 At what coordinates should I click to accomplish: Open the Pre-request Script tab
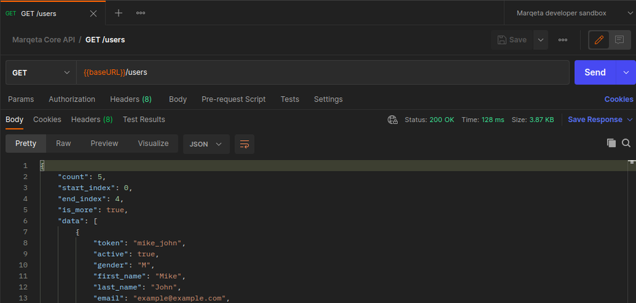coord(234,99)
